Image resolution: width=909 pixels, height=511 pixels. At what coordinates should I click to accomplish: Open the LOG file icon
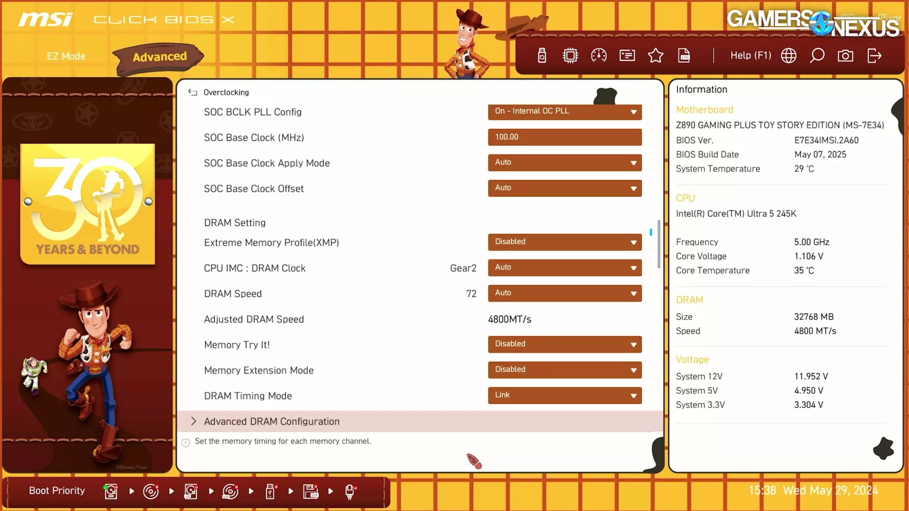coord(684,56)
